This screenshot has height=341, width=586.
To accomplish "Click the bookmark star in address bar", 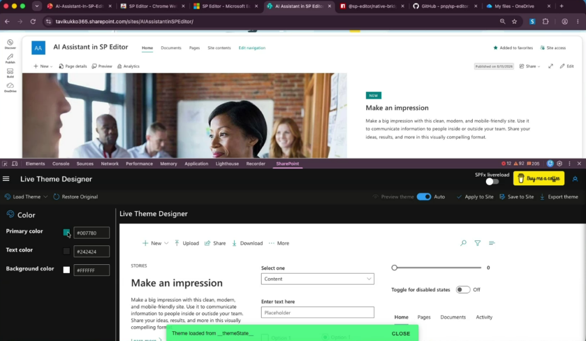I will tap(514, 22).
